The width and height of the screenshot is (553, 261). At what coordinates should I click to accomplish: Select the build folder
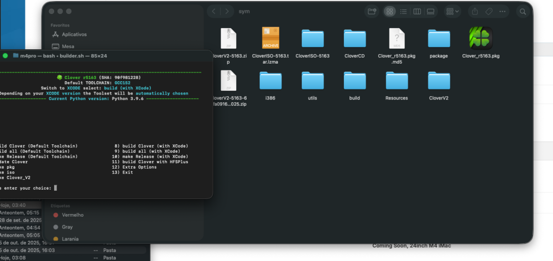[354, 80]
